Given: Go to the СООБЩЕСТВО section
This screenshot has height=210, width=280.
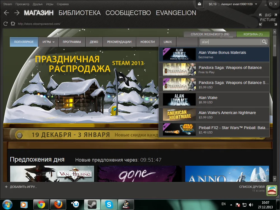Looking at the screenshot, I should [128, 13].
